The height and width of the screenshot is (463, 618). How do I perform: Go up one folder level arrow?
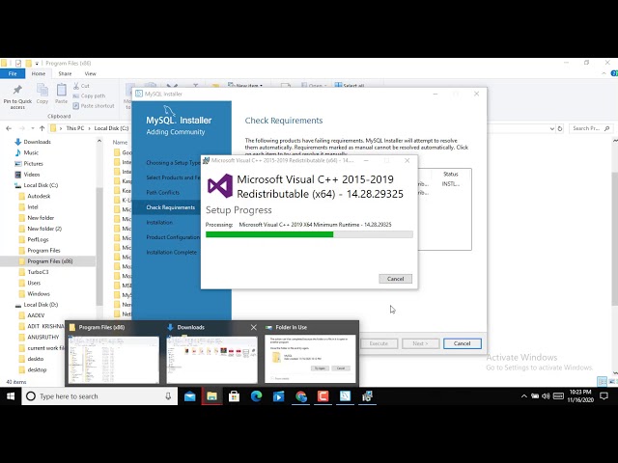[42, 128]
